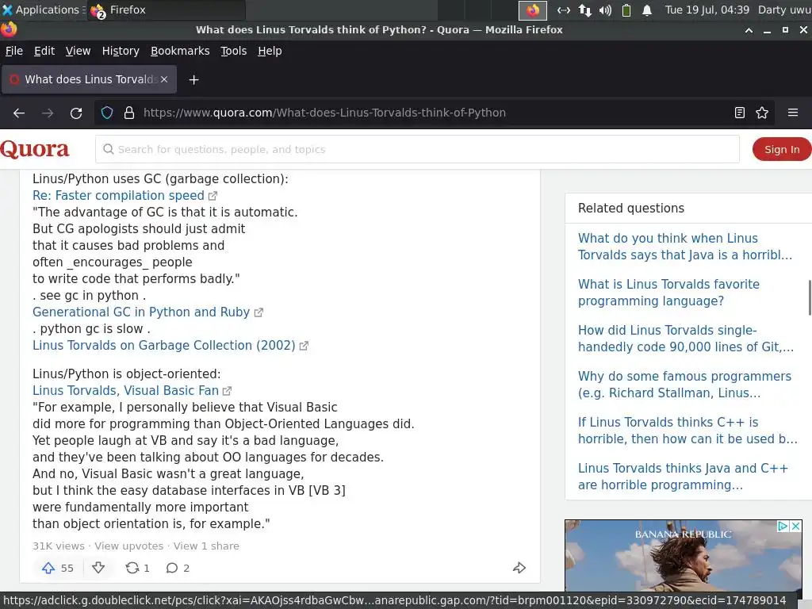Open the Help menu

(x=270, y=51)
